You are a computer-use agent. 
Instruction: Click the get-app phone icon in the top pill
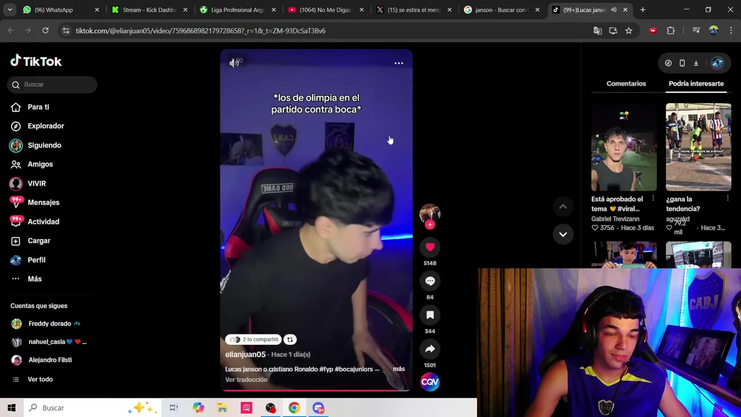(x=682, y=63)
